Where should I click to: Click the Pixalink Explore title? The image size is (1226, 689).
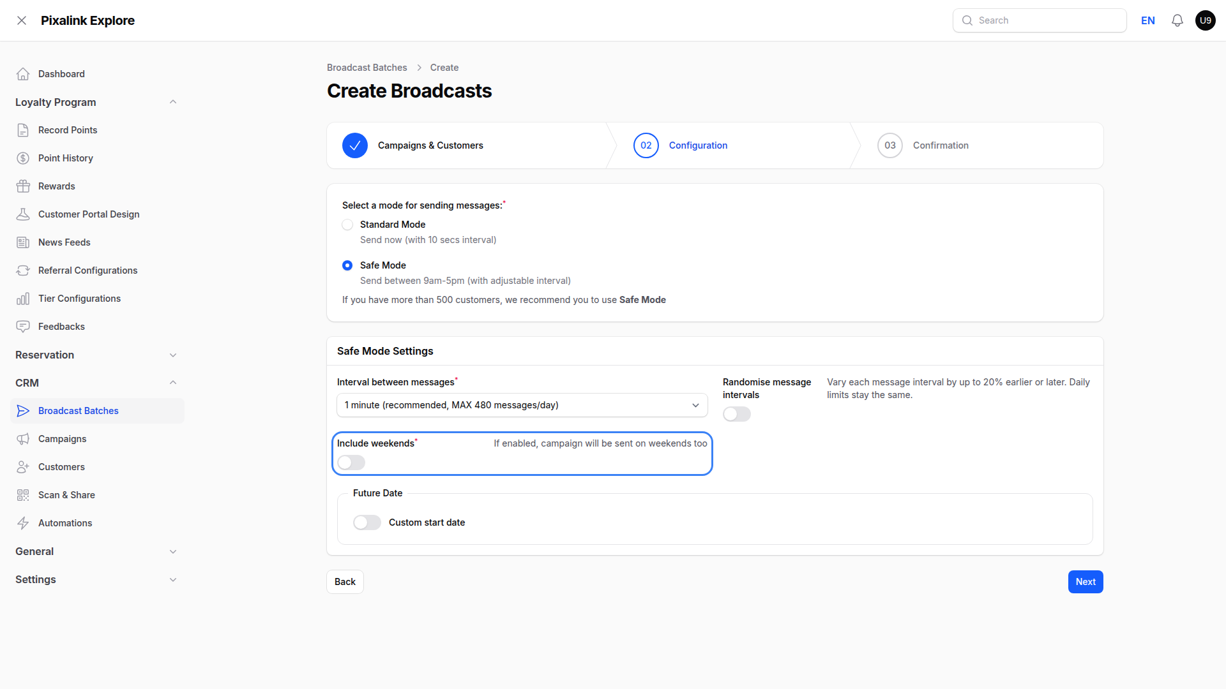coord(87,20)
